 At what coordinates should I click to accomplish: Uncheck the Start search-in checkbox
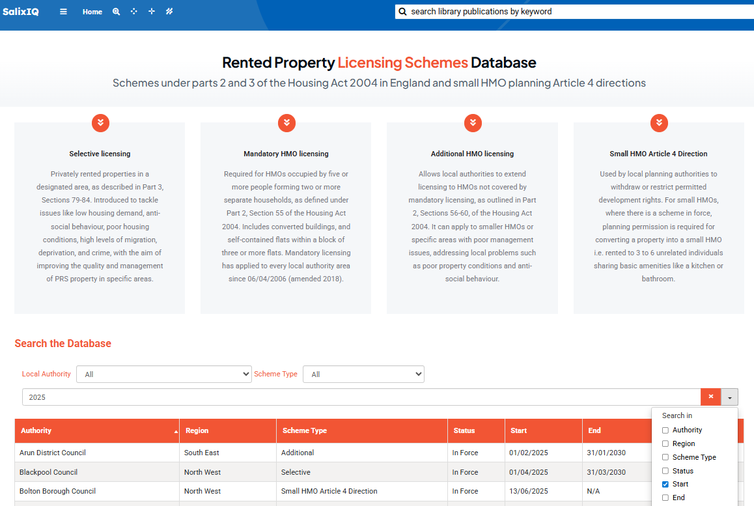point(665,485)
